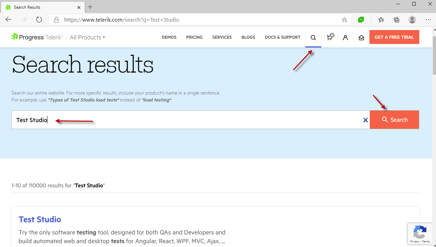Open the Favorites list icon

381,20
